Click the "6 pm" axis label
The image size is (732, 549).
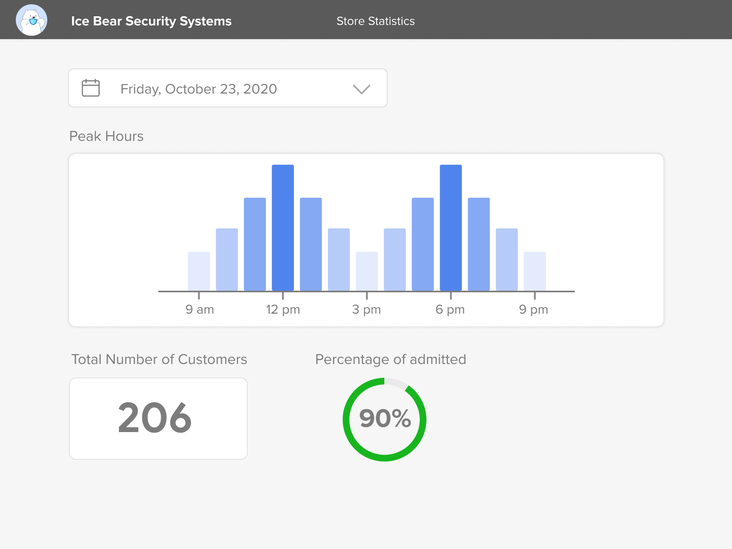[450, 310]
